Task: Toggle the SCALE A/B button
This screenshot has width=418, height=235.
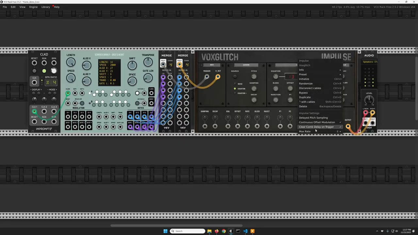Action: coord(82,103)
